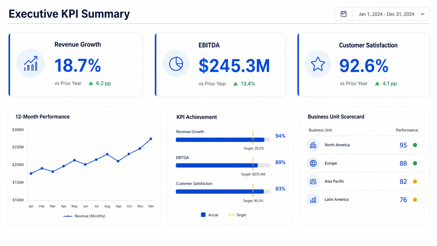
Task: Select the Asia Pacific people icon
Action: pos(313,181)
